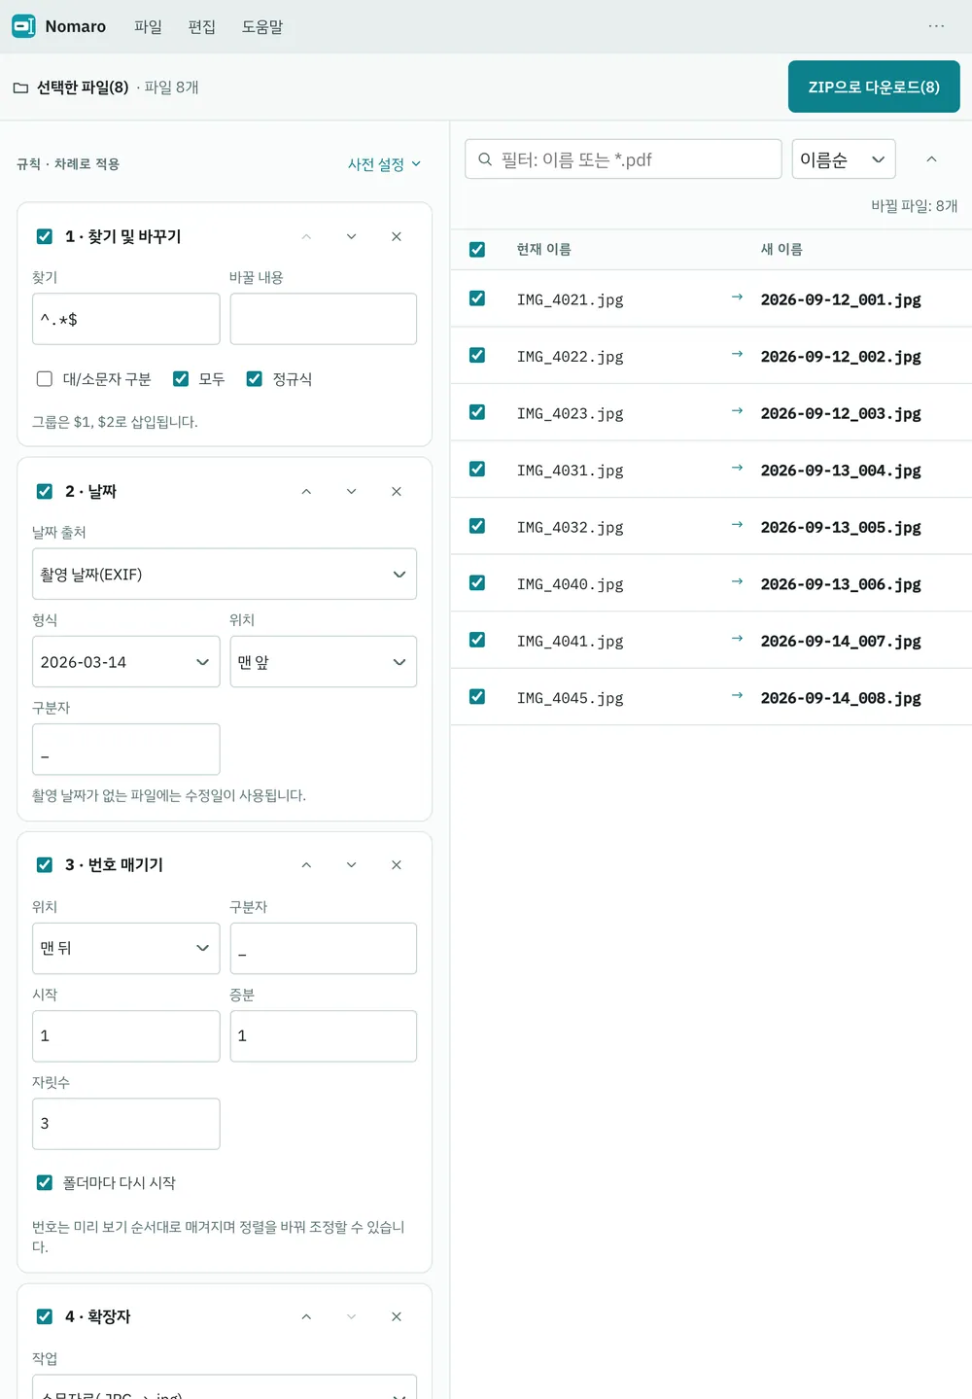
Task: Remove rule 4 확장자
Action: click(x=397, y=1316)
